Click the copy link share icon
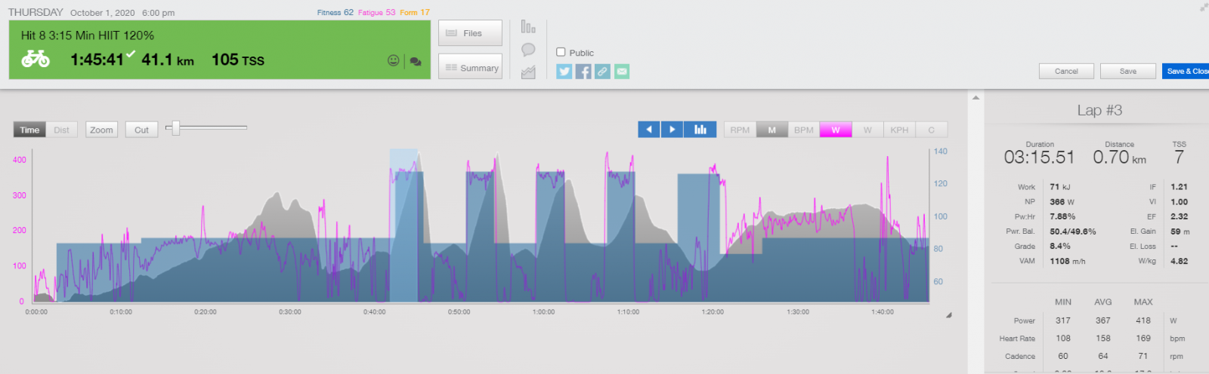This screenshot has height=374, width=1209. 602,72
